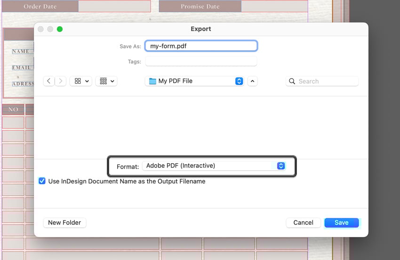Click the NO column header in the form

[x=13, y=110]
